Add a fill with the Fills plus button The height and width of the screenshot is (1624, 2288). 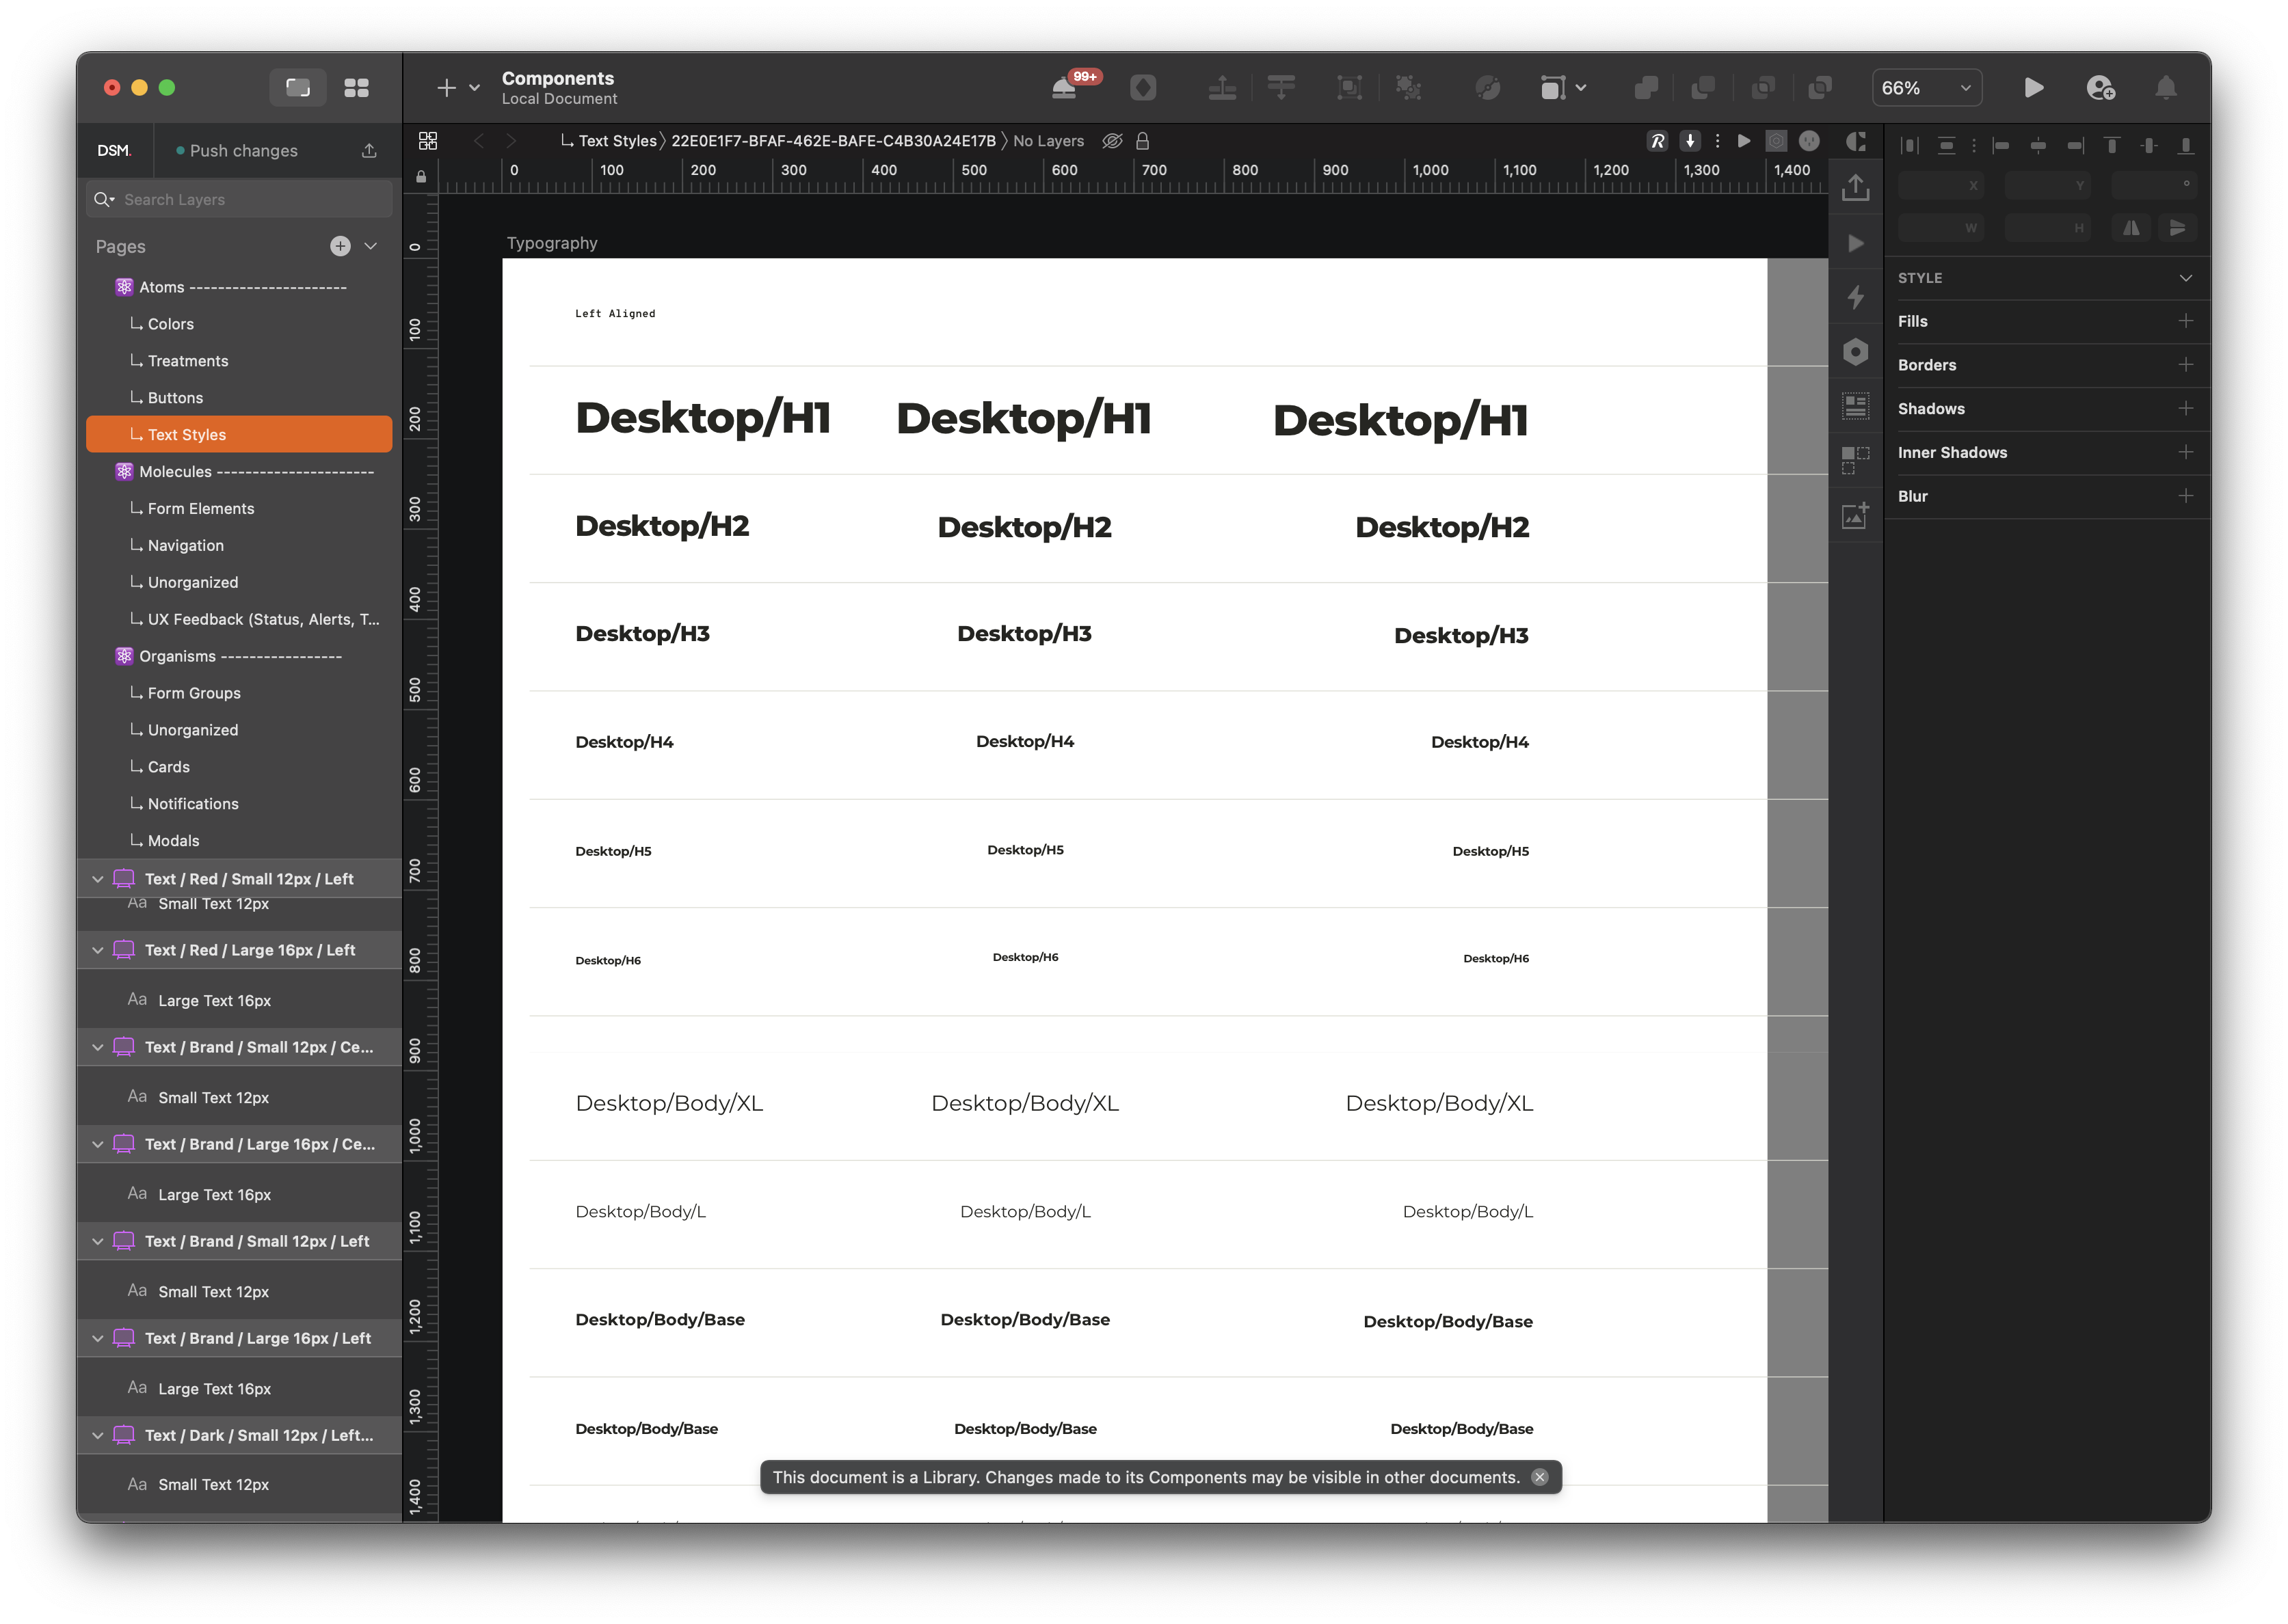pyautogui.click(x=2185, y=321)
